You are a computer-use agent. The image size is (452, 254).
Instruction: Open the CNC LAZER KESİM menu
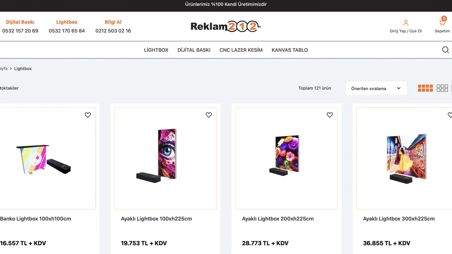click(x=241, y=50)
